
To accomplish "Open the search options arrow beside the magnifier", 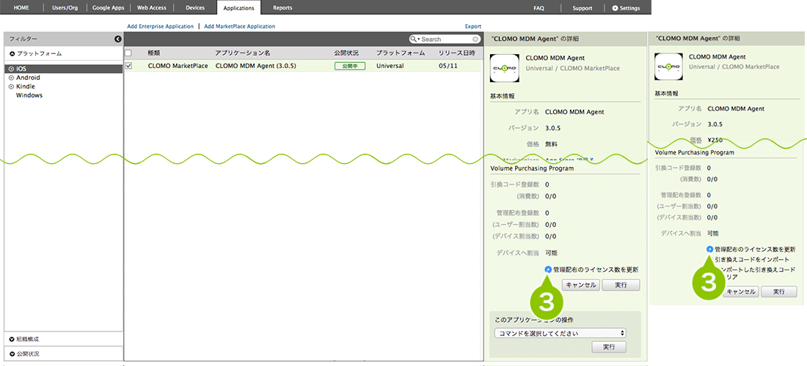I will (x=418, y=40).
